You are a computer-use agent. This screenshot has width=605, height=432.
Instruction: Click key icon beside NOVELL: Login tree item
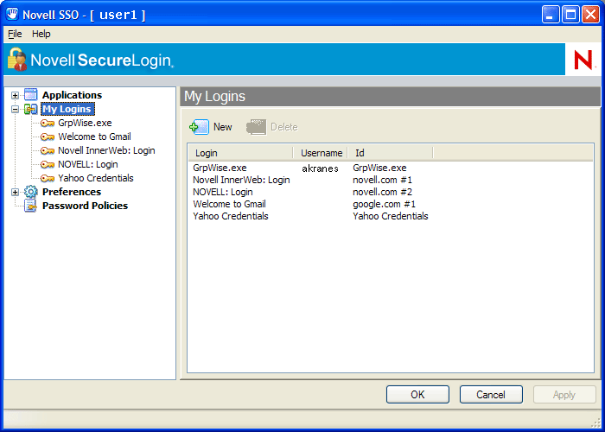click(x=48, y=165)
